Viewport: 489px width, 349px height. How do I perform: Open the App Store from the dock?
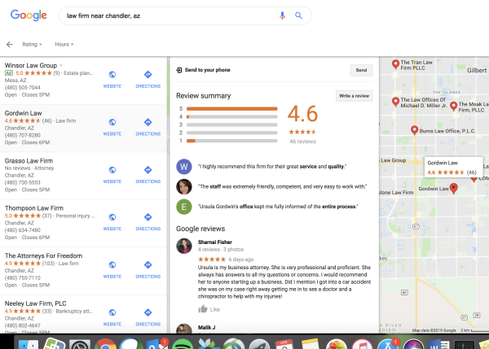[x=388, y=344]
